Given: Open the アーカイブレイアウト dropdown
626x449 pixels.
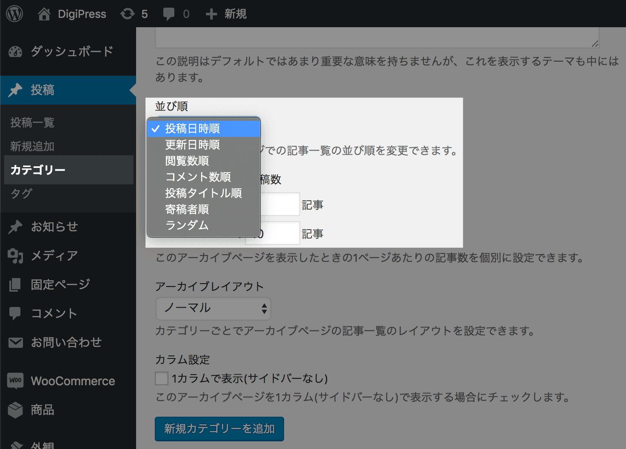Looking at the screenshot, I should pos(213,308).
